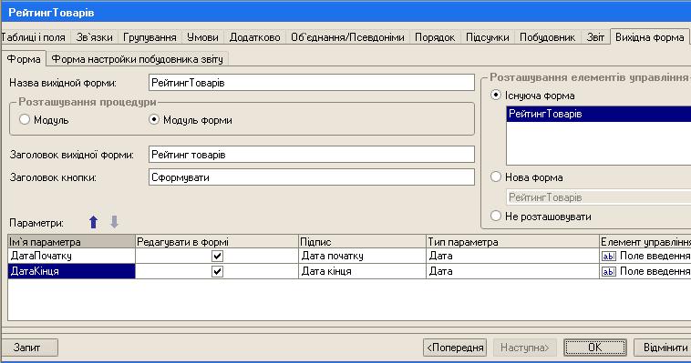The image size is (691, 363).
Task: Click Редагувати в формі column header
Action: pyautogui.click(x=217, y=242)
